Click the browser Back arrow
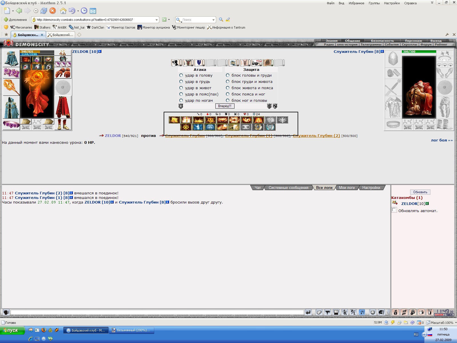This screenshot has width=457, height=343. pyautogui.click(x=19, y=11)
